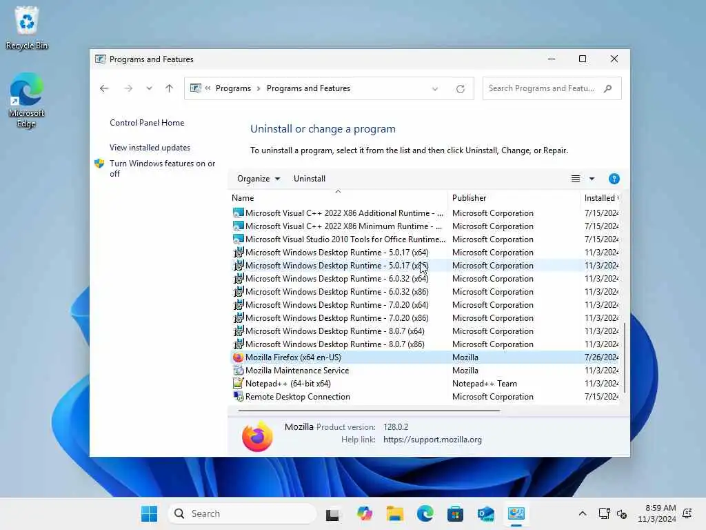706x530 pixels.
Task: Select Mozilla Maintenance Service entry name
Action: tap(297, 371)
